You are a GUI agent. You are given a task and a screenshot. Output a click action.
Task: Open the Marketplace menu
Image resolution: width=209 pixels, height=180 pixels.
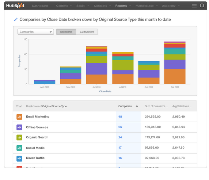click(144, 6)
